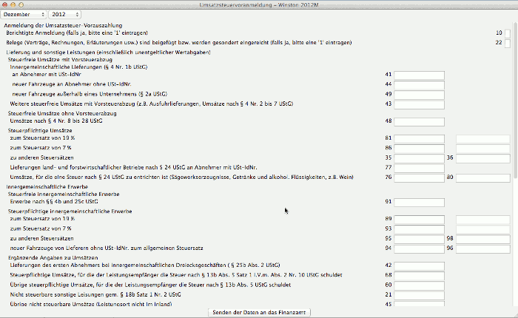Screen dimensions: 518x318
Task: Close the Umsatzsteuervoranmeldung window
Action: click(4, 4)
